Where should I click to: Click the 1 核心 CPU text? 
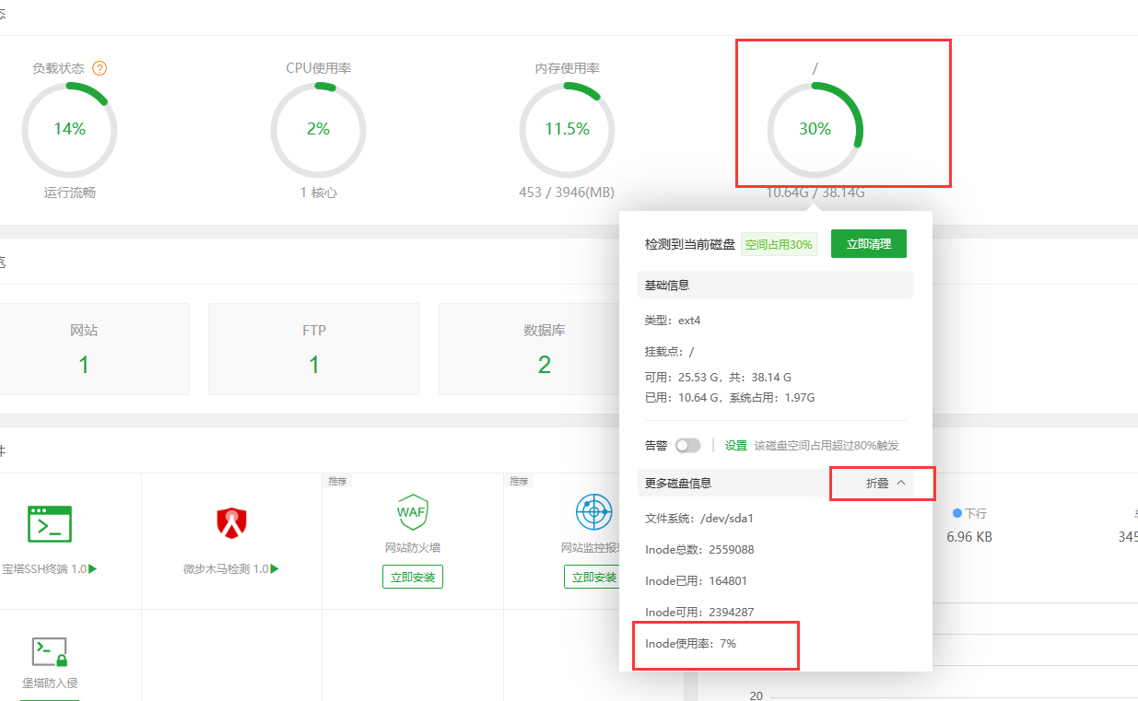click(318, 193)
